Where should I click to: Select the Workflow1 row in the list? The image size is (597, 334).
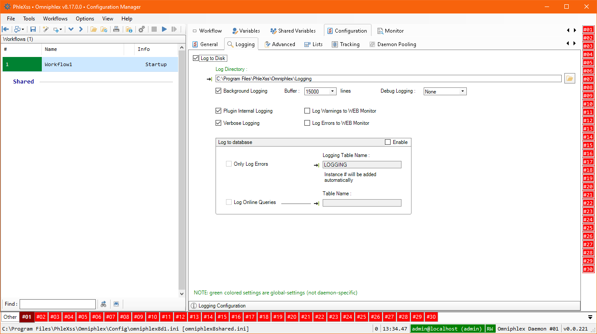tap(90, 64)
